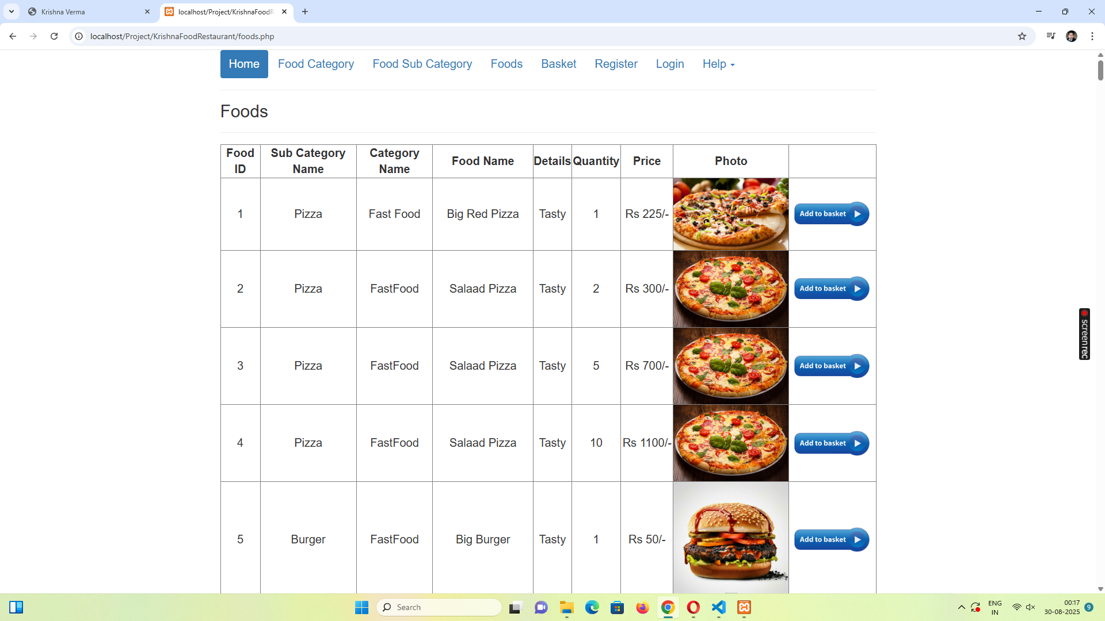Click the taskbar Search box
Viewport: 1105px width, 621px height.
tap(439, 607)
